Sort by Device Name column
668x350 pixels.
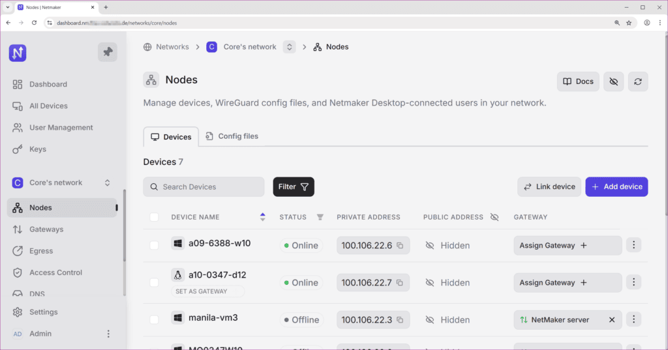tap(262, 217)
